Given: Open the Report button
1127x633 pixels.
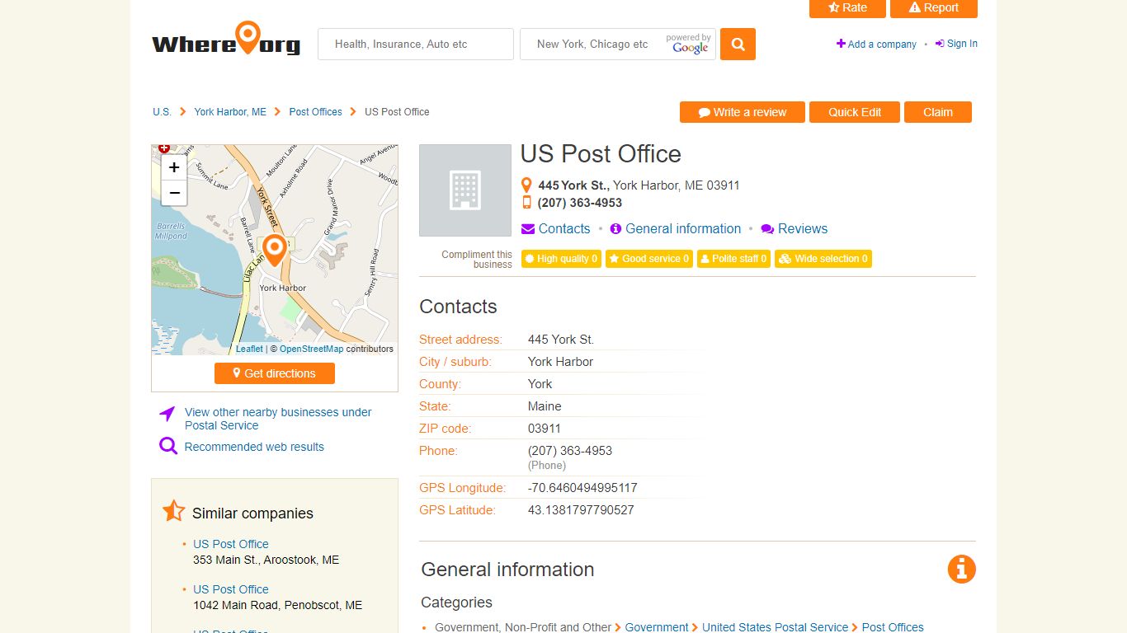Looking at the screenshot, I should point(934,7).
